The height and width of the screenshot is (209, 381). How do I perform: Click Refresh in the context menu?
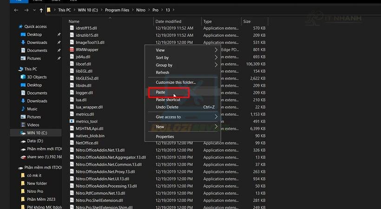[163, 72]
